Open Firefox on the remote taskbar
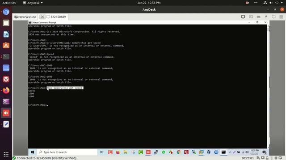Viewport: 286px width, 160px height. (118, 152)
